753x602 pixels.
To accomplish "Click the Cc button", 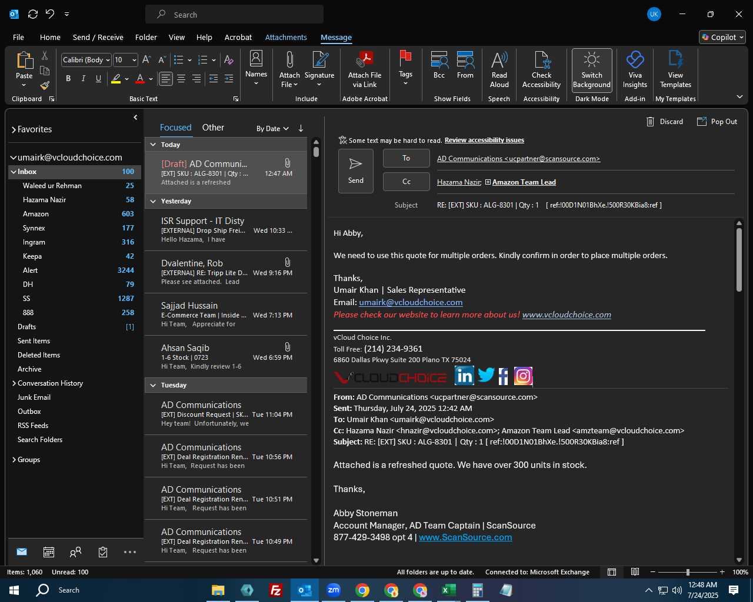I will pyautogui.click(x=407, y=182).
